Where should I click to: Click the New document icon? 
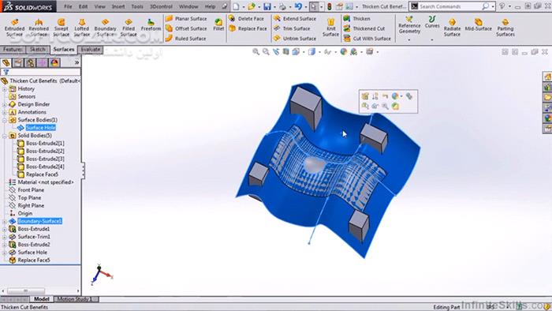point(236,6)
